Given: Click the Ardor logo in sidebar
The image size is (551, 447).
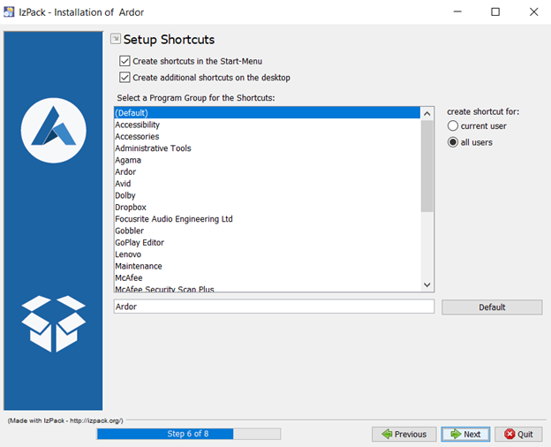Looking at the screenshot, I should pyautogui.click(x=53, y=131).
